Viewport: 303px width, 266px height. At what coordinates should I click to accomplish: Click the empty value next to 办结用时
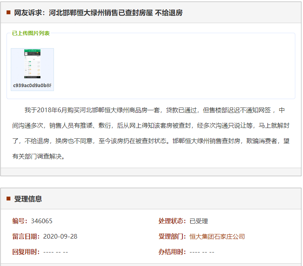[202, 252]
